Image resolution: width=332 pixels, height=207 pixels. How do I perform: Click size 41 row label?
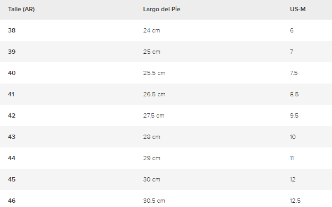11,94
